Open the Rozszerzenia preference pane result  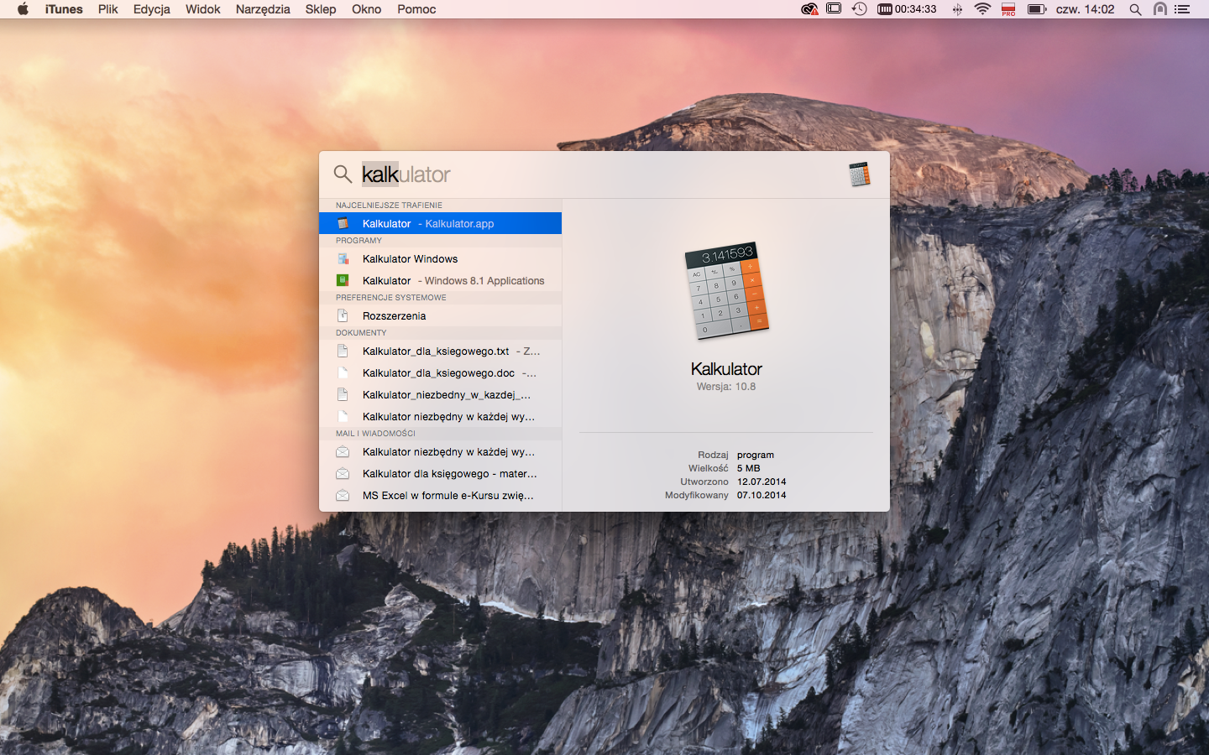(440, 315)
